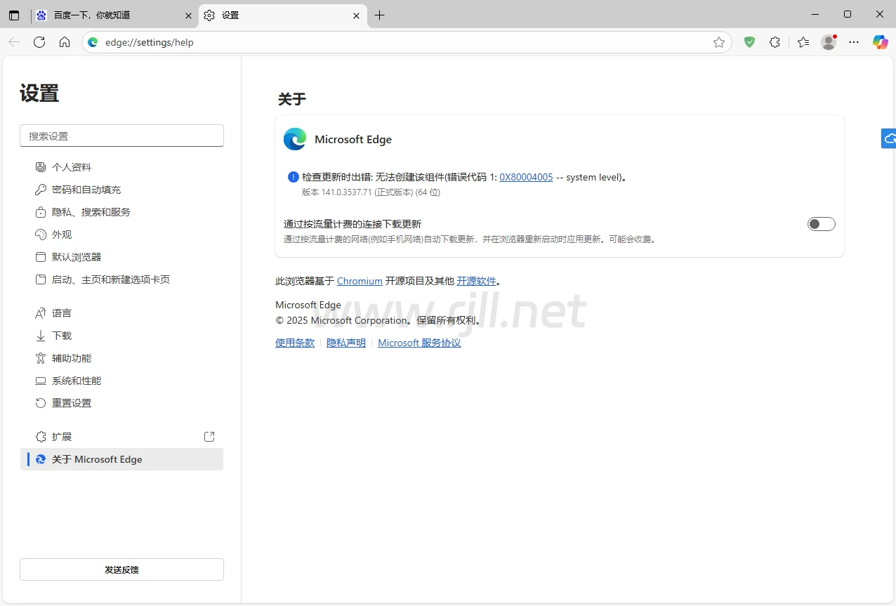Star this page as a favorite
Image resolution: width=896 pixels, height=606 pixels.
click(719, 42)
